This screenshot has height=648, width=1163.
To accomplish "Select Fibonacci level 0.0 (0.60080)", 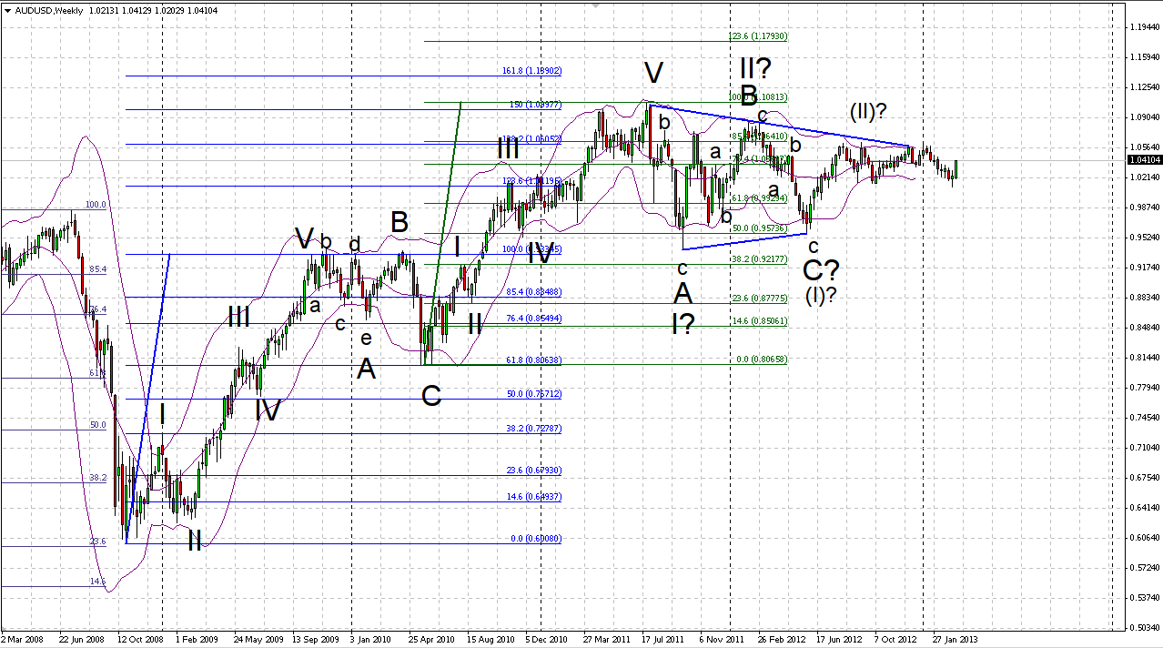I will pos(536,538).
